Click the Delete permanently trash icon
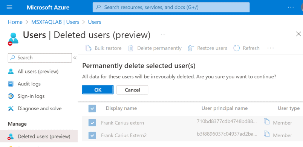This screenshot has height=147, width=303. click(131, 48)
